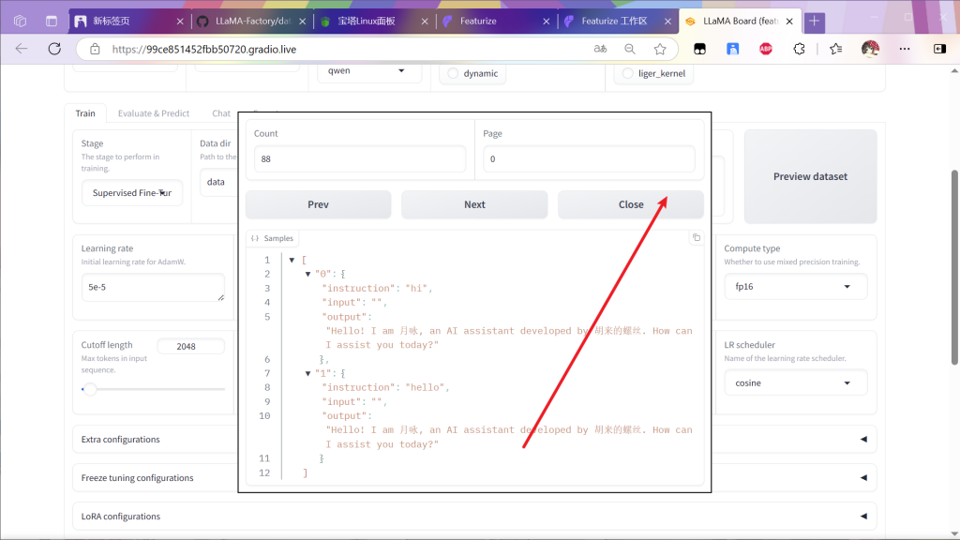Image resolution: width=960 pixels, height=540 pixels.
Task: Select the liger_kernel radio option
Action: [627, 73]
